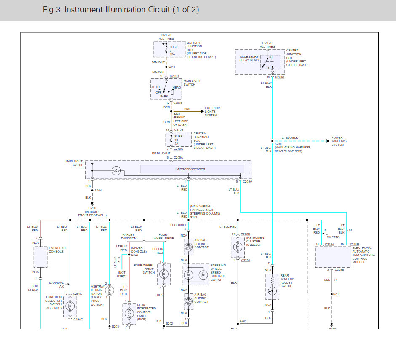Click the Fuse 18 5A symbol
Viewport: 396px width, 344px height.
[x=171, y=140]
